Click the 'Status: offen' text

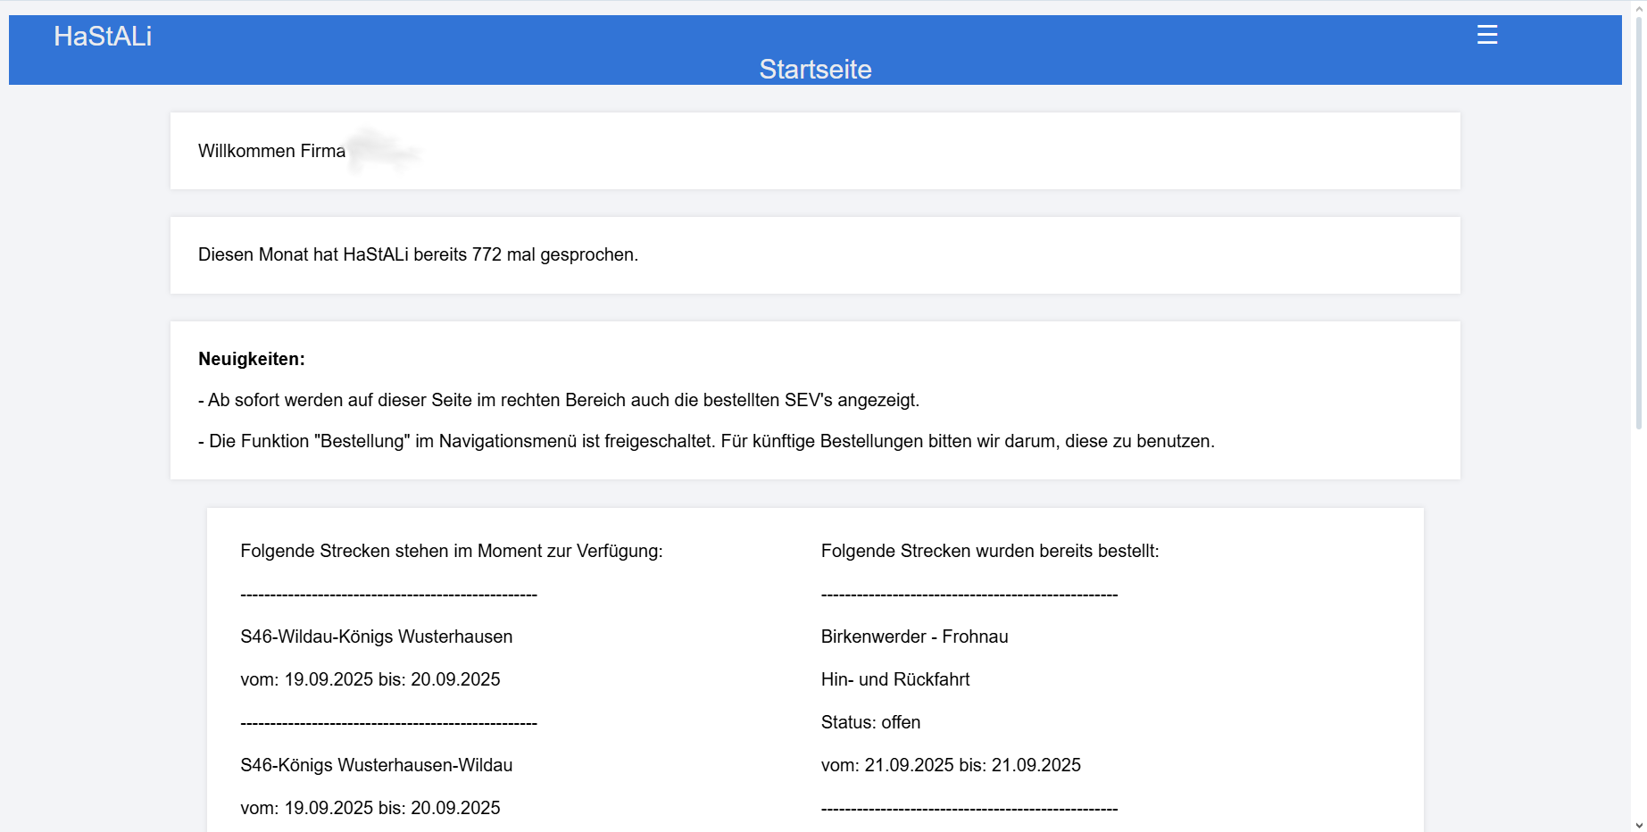[870, 722]
